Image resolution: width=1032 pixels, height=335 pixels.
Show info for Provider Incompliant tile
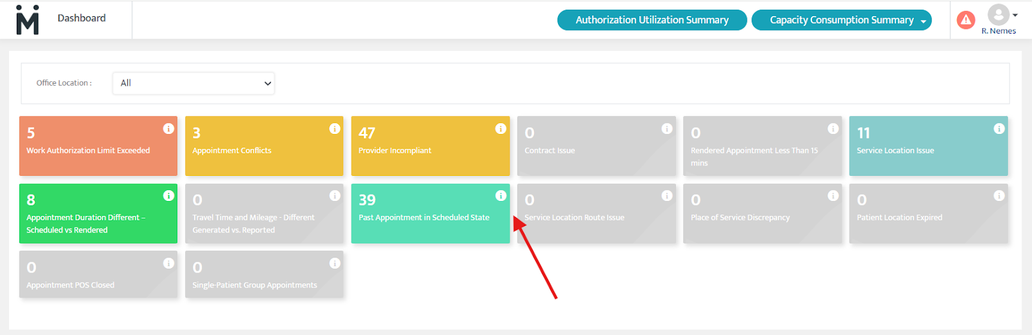(x=501, y=128)
